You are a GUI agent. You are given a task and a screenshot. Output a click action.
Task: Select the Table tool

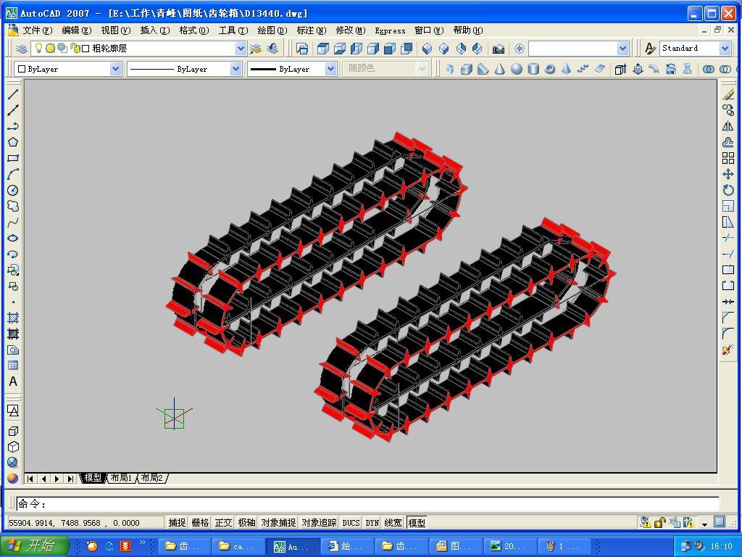click(x=13, y=366)
